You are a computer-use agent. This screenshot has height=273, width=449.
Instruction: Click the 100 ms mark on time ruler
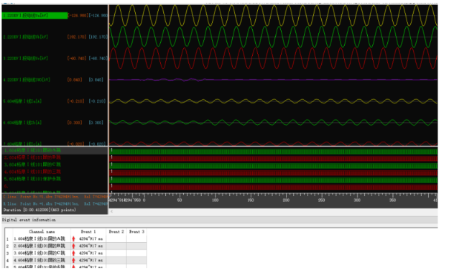215,200
